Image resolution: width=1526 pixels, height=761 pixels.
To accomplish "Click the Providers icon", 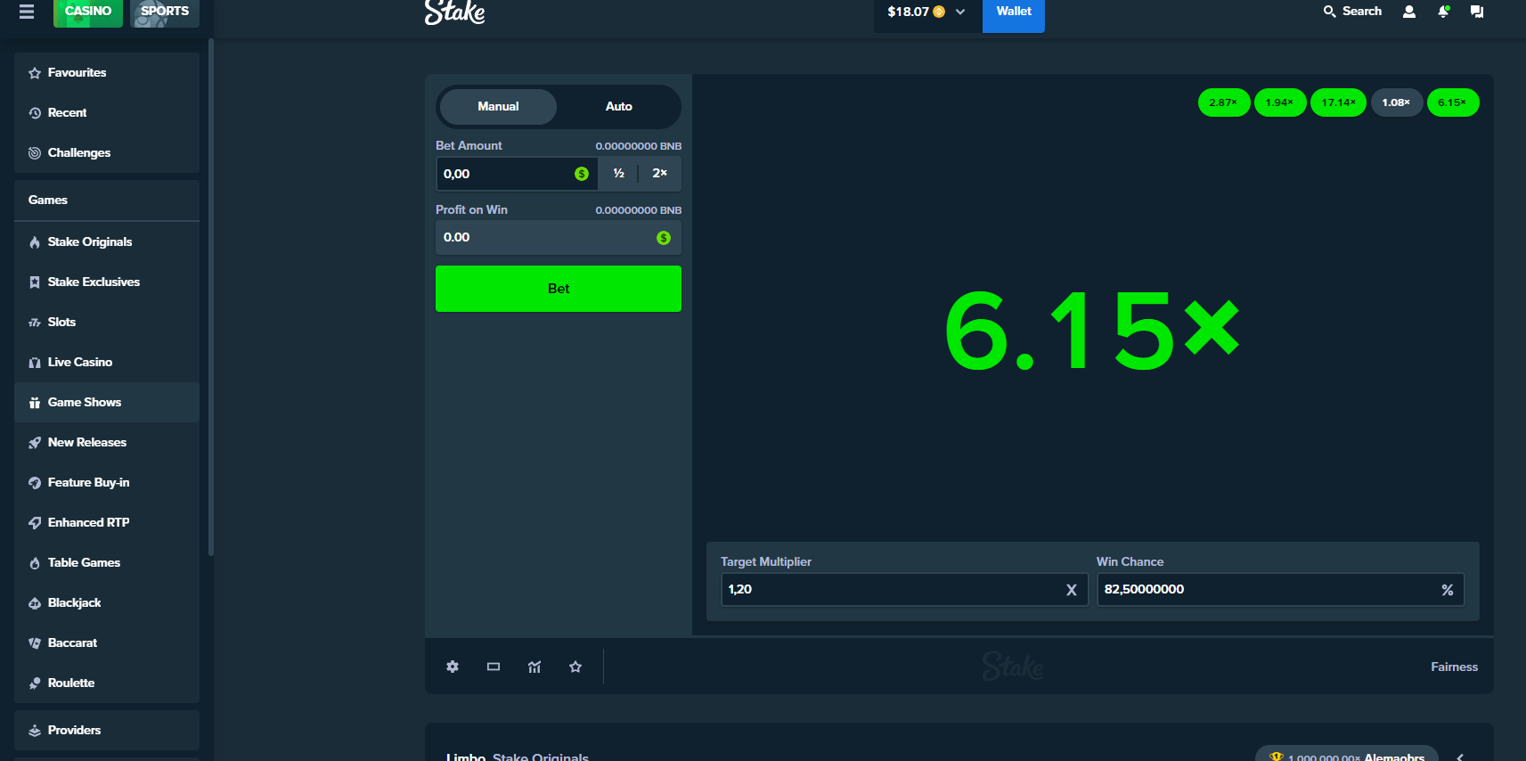I will click(35, 731).
